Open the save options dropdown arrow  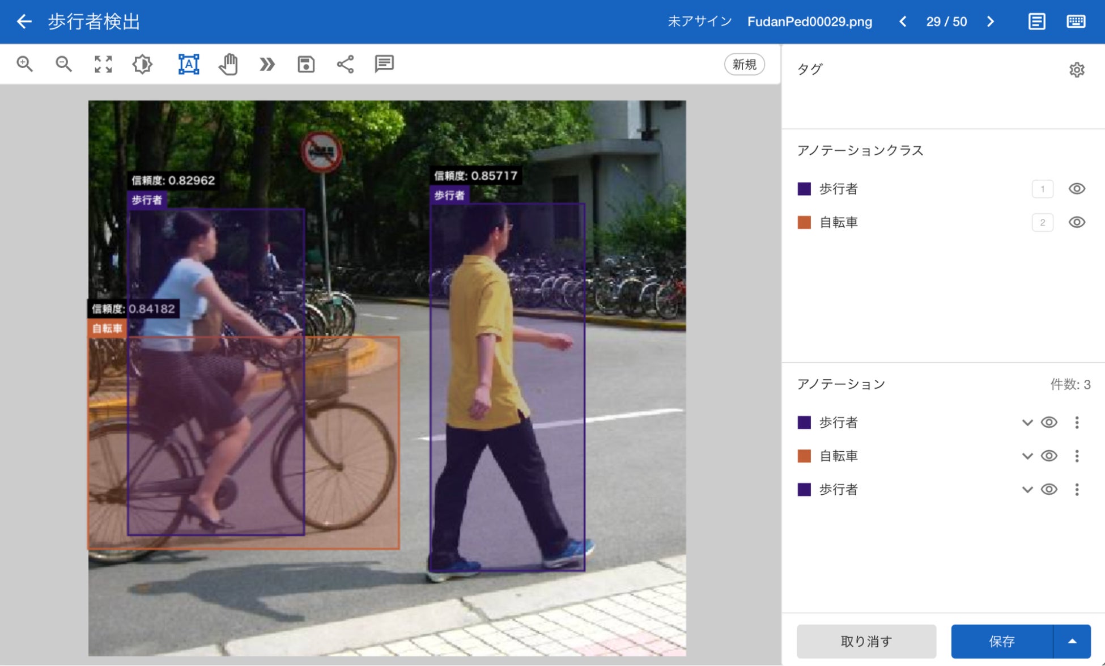coord(1072,641)
